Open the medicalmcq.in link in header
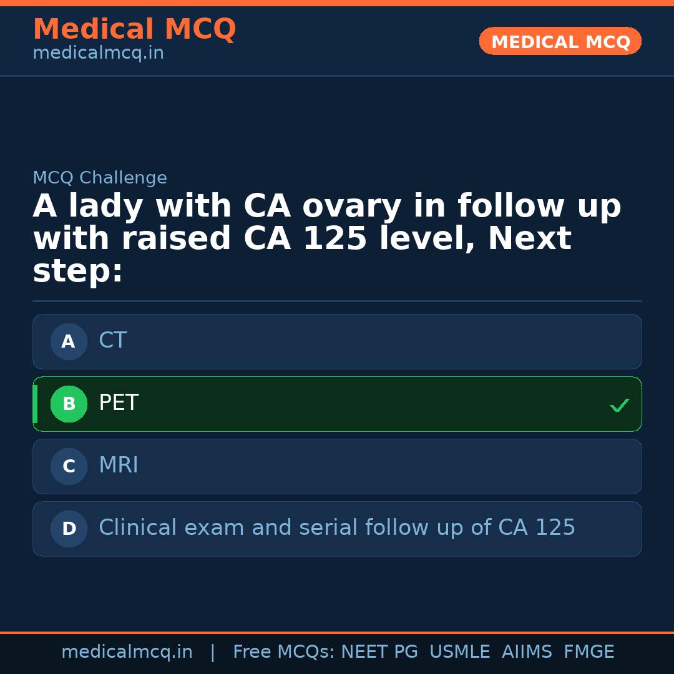Screen dimensions: 674x674 [98, 52]
